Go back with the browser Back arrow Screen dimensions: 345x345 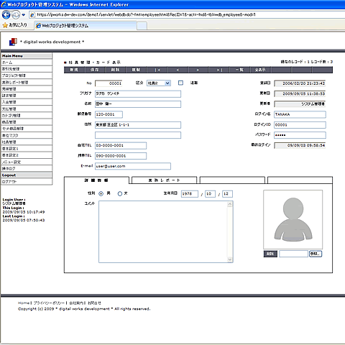pos(6,15)
